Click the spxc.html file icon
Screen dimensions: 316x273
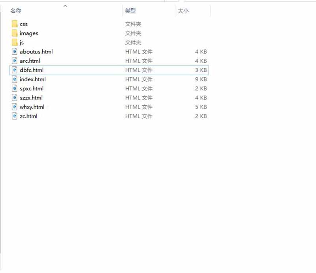point(15,89)
